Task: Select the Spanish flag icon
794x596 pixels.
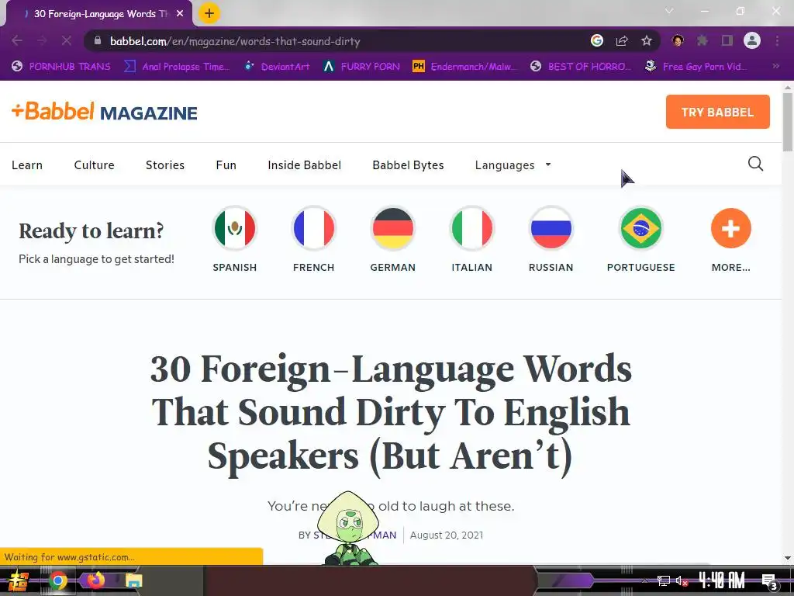Action: [234, 228]
